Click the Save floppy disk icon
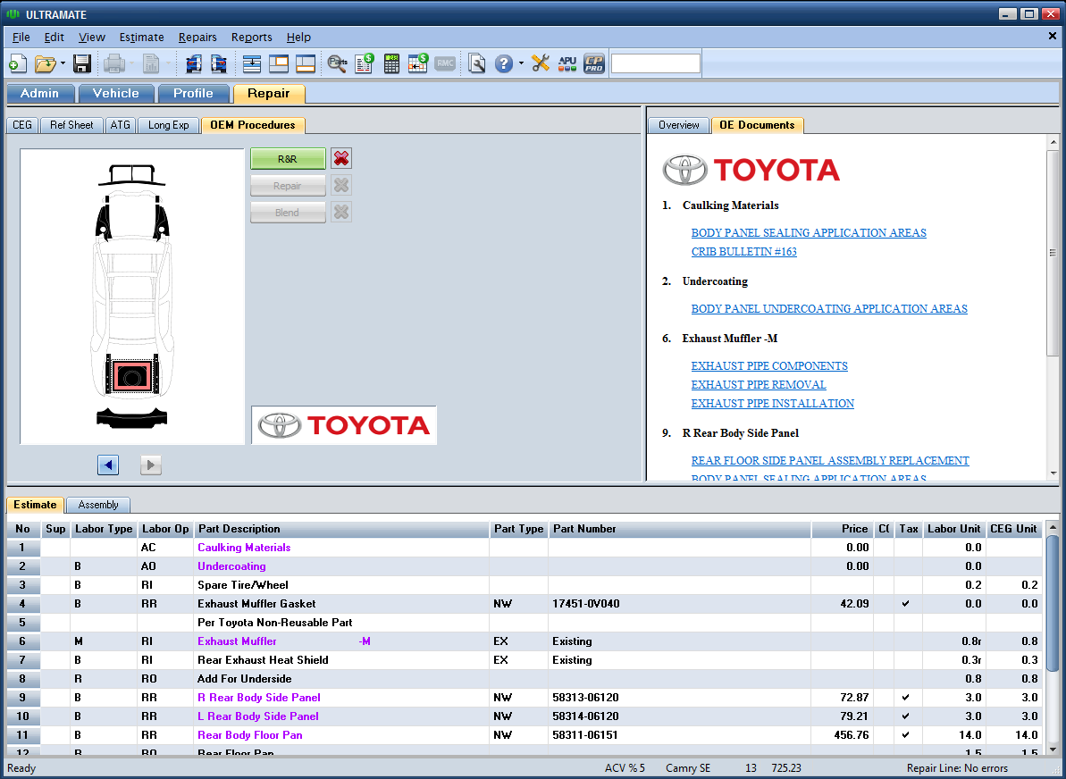This screenshot has height=779, width=1066. point(82,63)
